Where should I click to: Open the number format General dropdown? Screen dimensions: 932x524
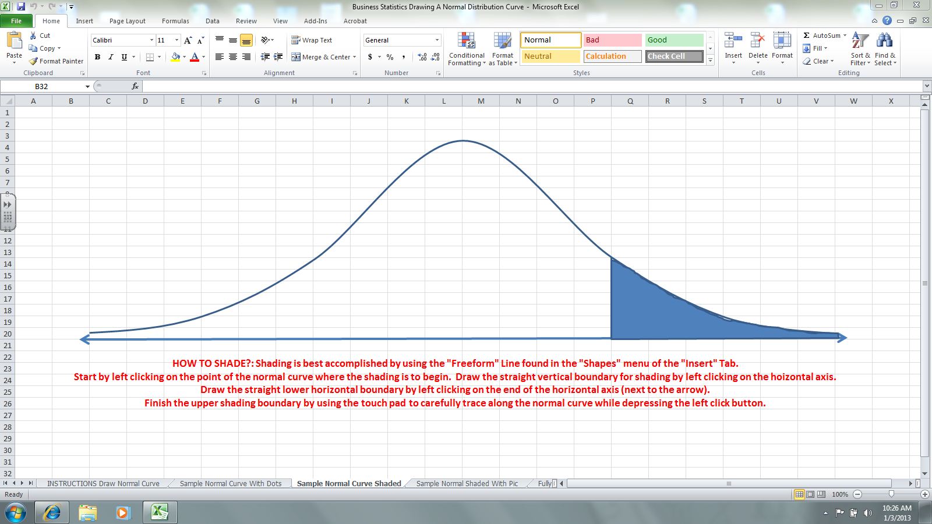[437, 40]
